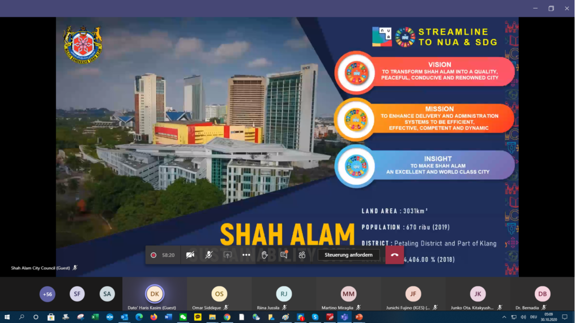Viewport: 580px width, 323px height.
Task: Open Excel from the Windows taskbar
Action: tap(95, 317)
